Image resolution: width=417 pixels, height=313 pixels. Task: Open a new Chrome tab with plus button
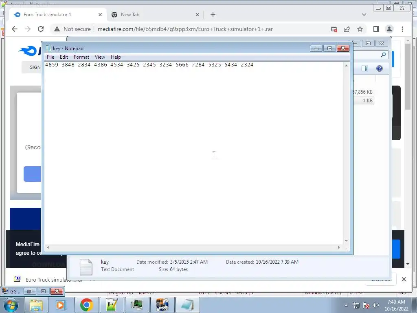[x=213, y=15]
